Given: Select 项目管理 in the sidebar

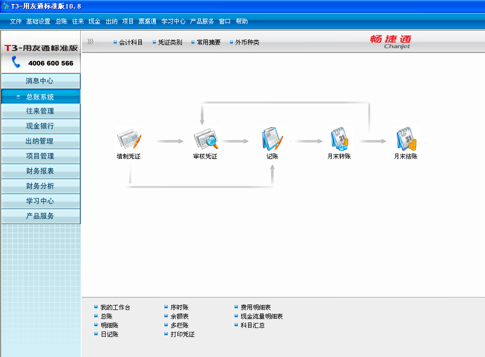Looking at the screenshot, I should coord(41,156).
